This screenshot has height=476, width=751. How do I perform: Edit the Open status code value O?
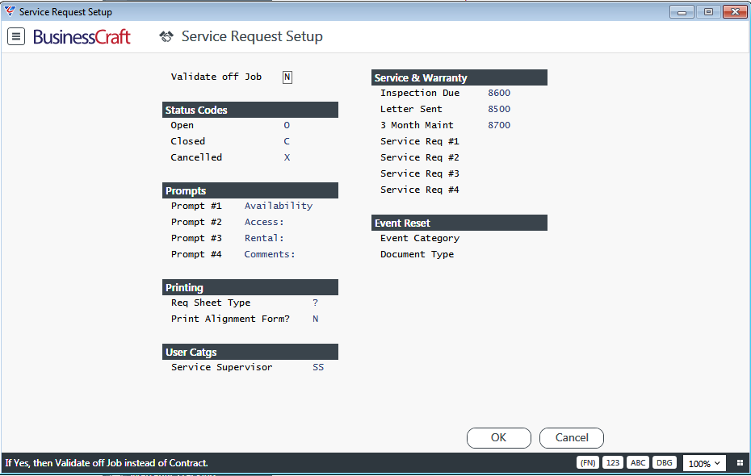point(287,125)
